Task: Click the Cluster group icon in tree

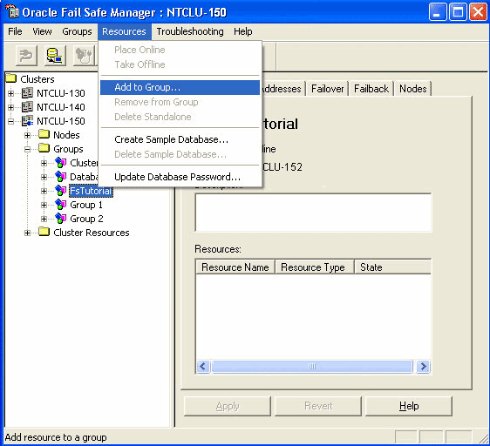Action: point(61,163)
